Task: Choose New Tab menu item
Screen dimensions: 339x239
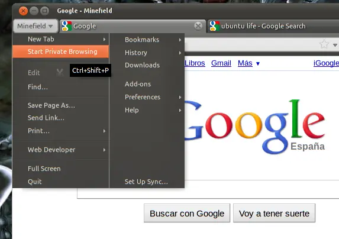Action: tap(61, 39)
